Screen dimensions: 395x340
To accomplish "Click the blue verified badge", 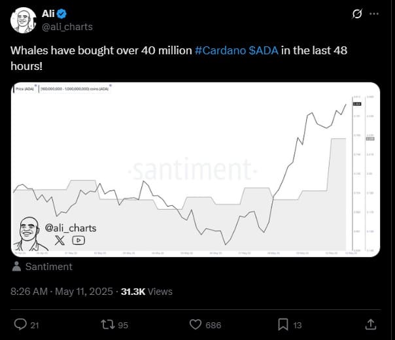I will pos(61,14).
